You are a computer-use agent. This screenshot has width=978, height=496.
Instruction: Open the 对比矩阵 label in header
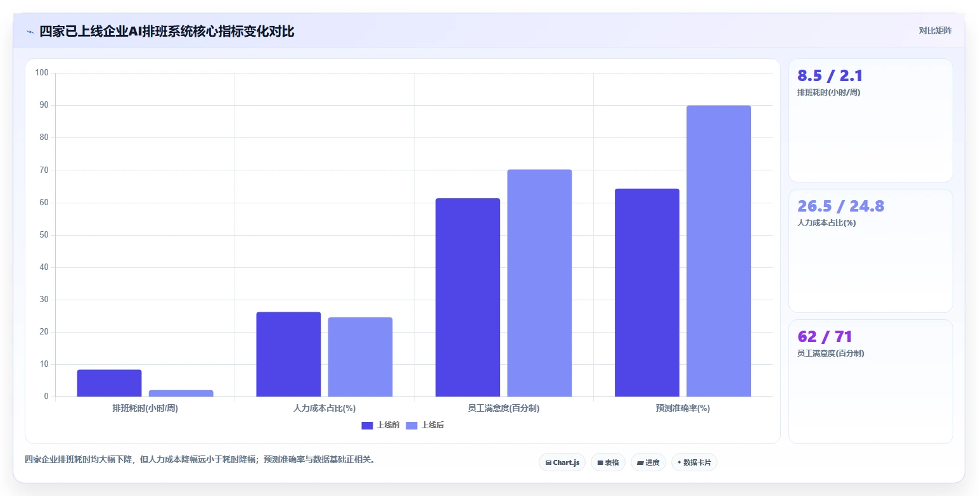pos(935,30)
